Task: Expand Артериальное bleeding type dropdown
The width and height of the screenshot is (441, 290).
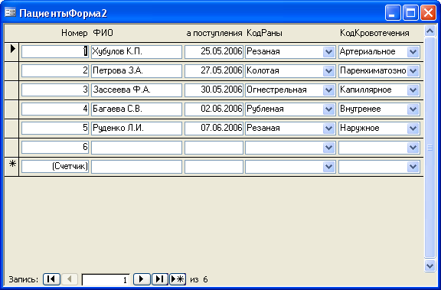Action: 413,52
